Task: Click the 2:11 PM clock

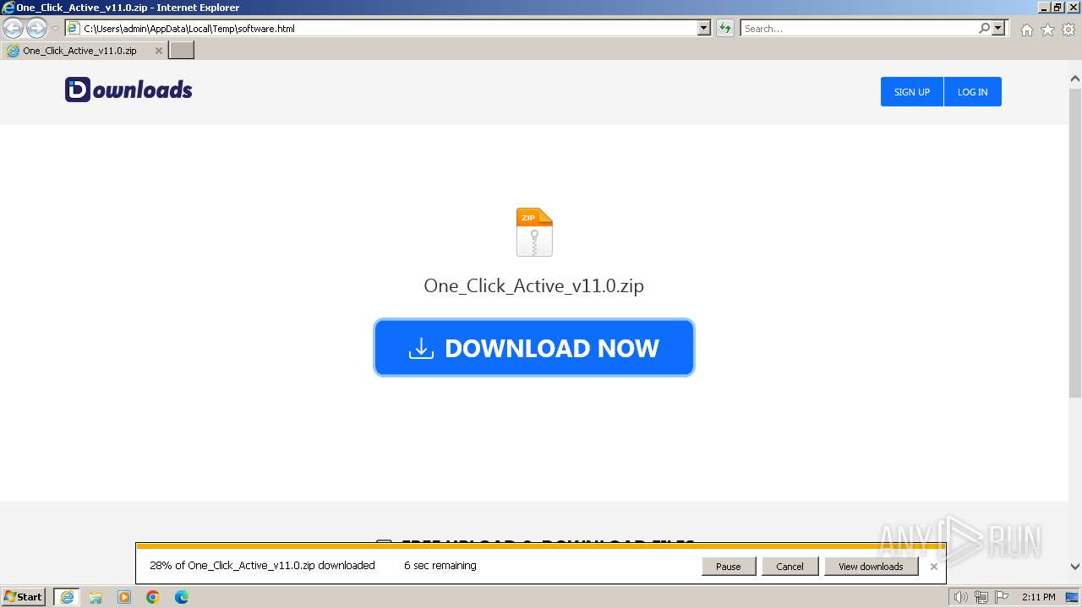Action: 1039,597
